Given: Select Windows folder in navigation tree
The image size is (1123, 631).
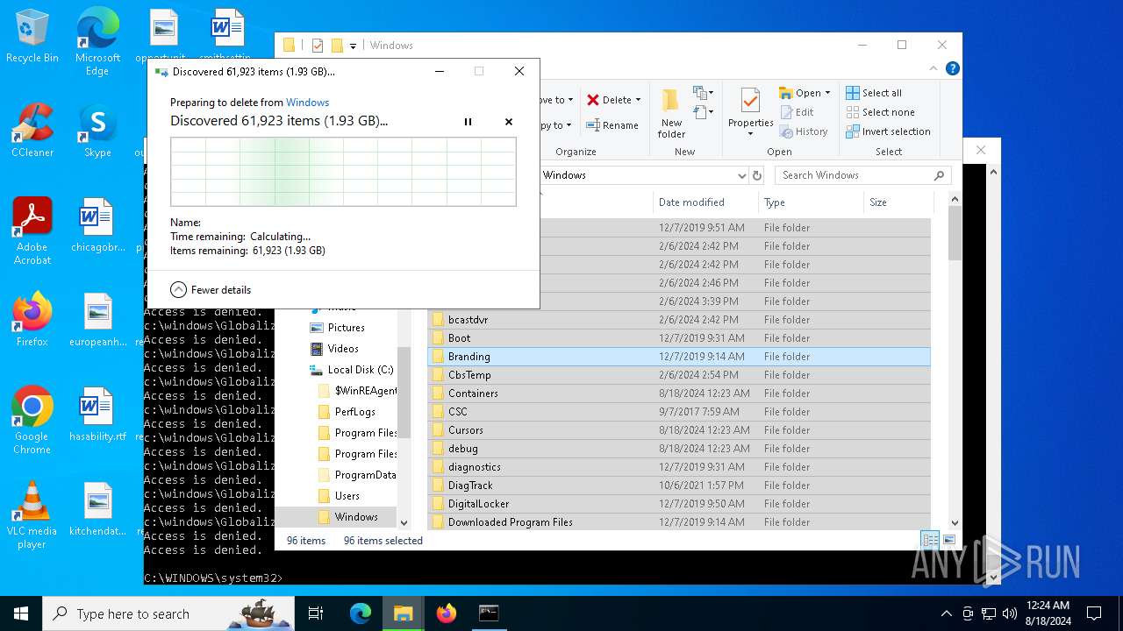Looking at the screenshot, I should (355, 517).
